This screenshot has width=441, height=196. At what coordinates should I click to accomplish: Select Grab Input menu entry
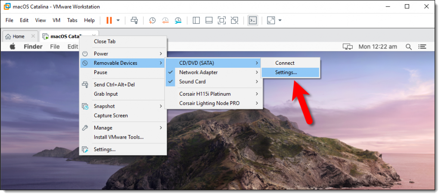(123, 94)
